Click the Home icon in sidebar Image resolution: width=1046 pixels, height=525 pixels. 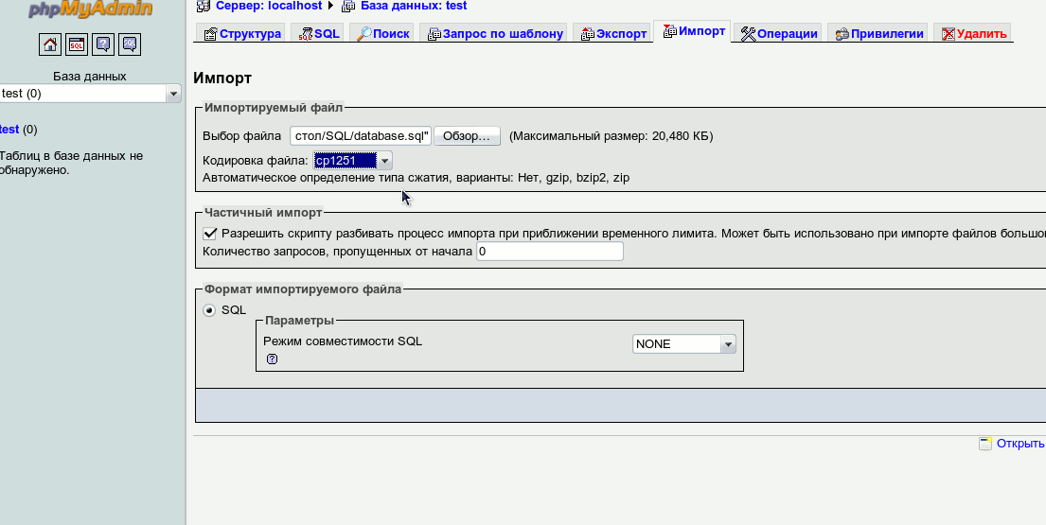(50, 44)
